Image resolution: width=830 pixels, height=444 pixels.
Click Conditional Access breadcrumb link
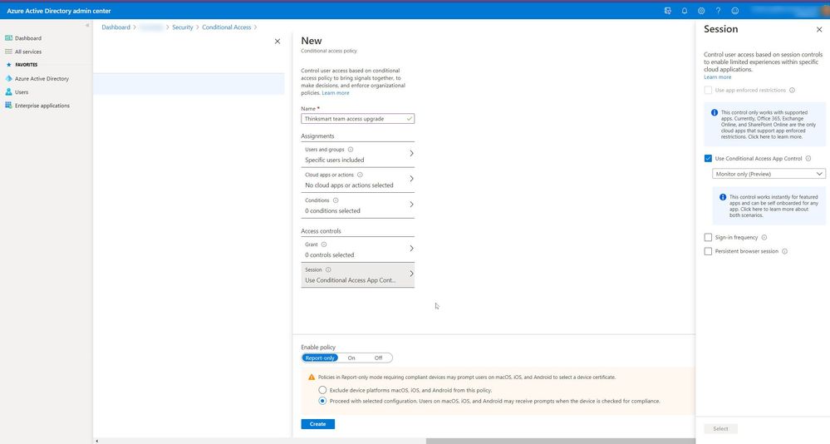pyautogui.click(x=227, y=27)
